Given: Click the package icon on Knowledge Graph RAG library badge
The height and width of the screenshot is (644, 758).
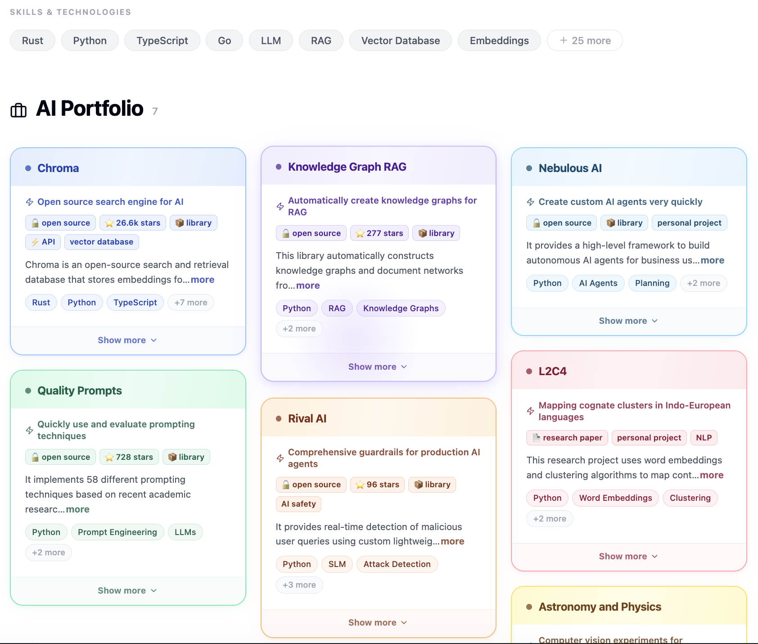Looking at the screenshot, I should tap(422, 233).
